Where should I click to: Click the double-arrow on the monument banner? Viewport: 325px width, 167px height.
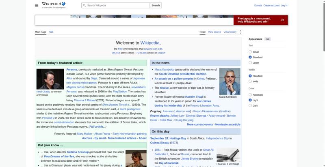click(282, 20)
